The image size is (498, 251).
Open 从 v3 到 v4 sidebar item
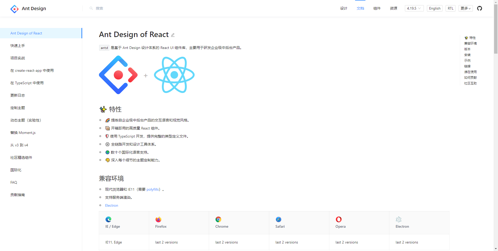[x=41, y=145]
